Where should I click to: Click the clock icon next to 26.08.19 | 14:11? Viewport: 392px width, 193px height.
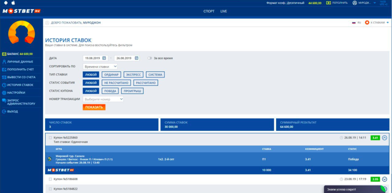tap(342, 138)
